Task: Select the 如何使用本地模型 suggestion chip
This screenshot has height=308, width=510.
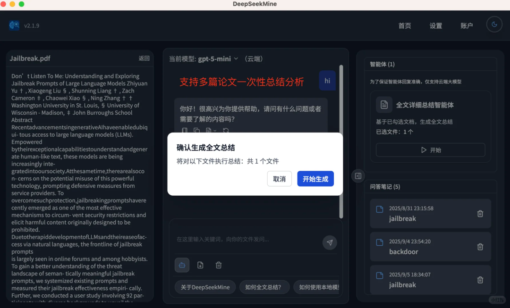Action: coord(317,287)
